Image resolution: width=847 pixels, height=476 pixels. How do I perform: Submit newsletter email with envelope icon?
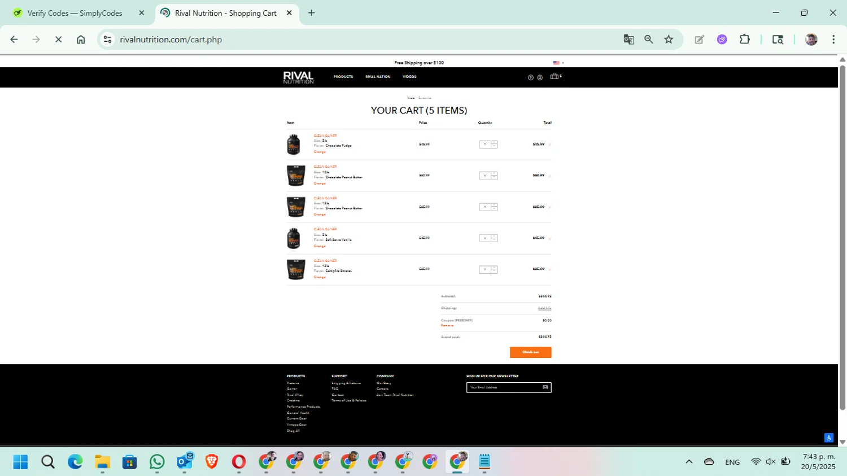(545, 387)
